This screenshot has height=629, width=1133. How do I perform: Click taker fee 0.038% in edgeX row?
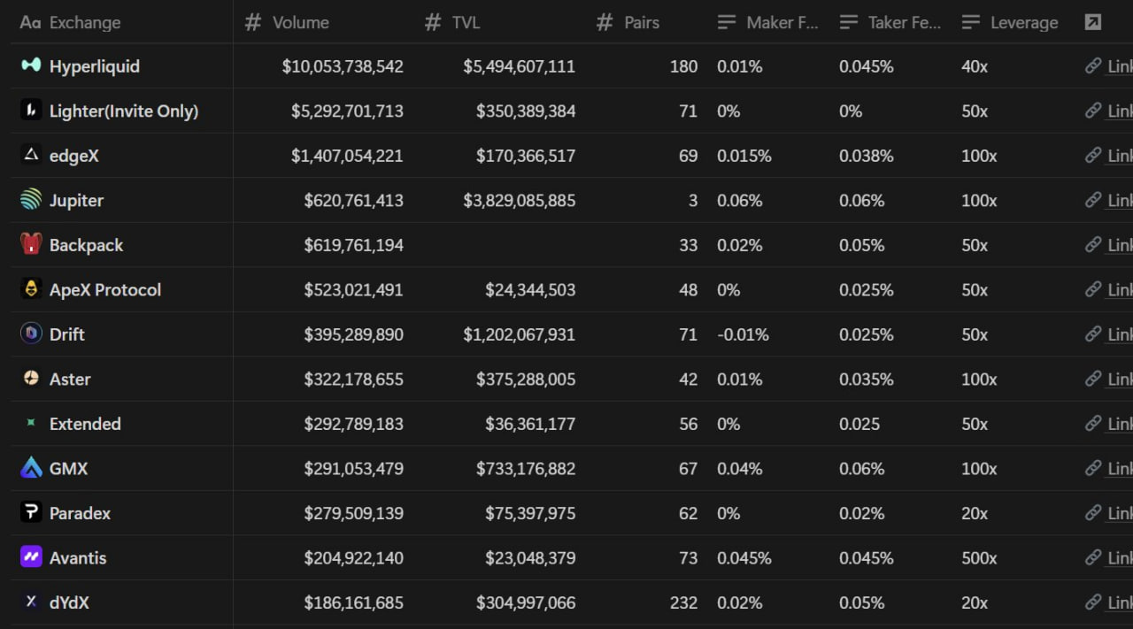(x=867, y=156)
